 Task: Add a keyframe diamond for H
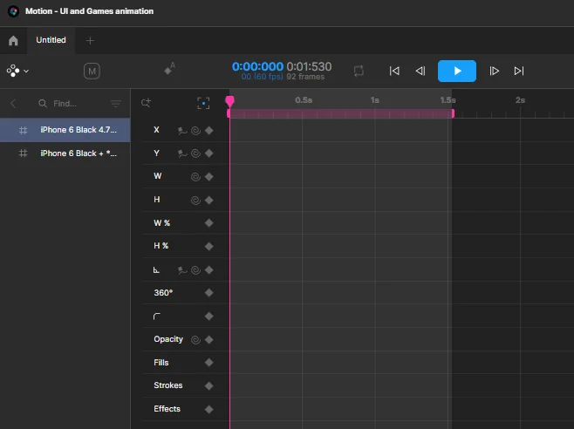tap(209, 201)
